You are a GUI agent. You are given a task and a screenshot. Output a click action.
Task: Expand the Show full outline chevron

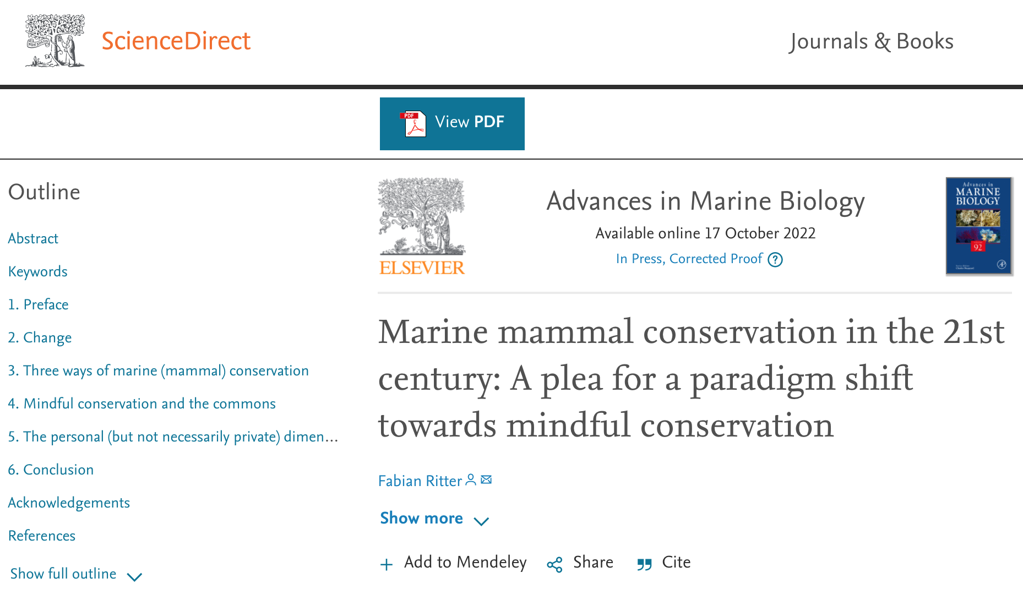point(134,576)
